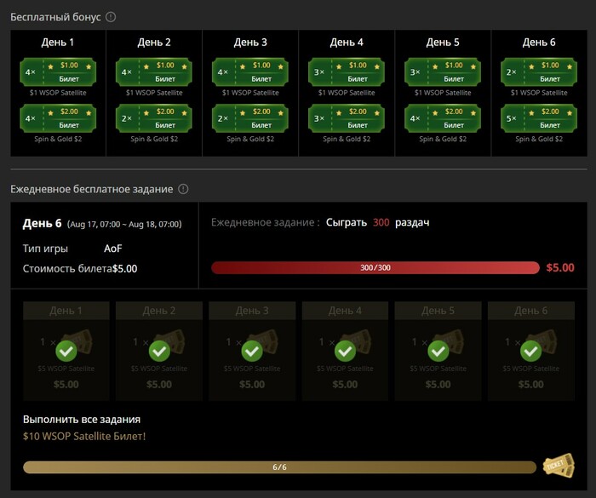This screenshot has width=596, height=498.
Task: Click the red 300/300 progress bar
Action: (x=375, y=267)
